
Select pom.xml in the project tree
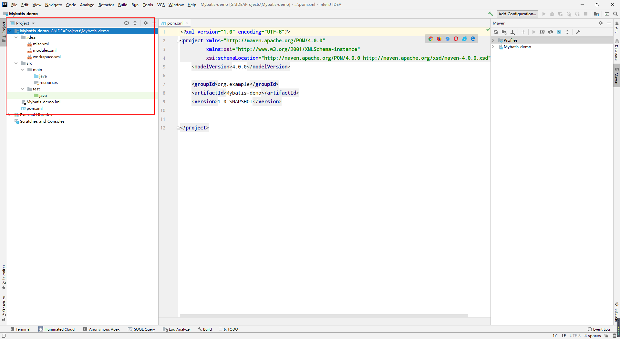(34, 108)
